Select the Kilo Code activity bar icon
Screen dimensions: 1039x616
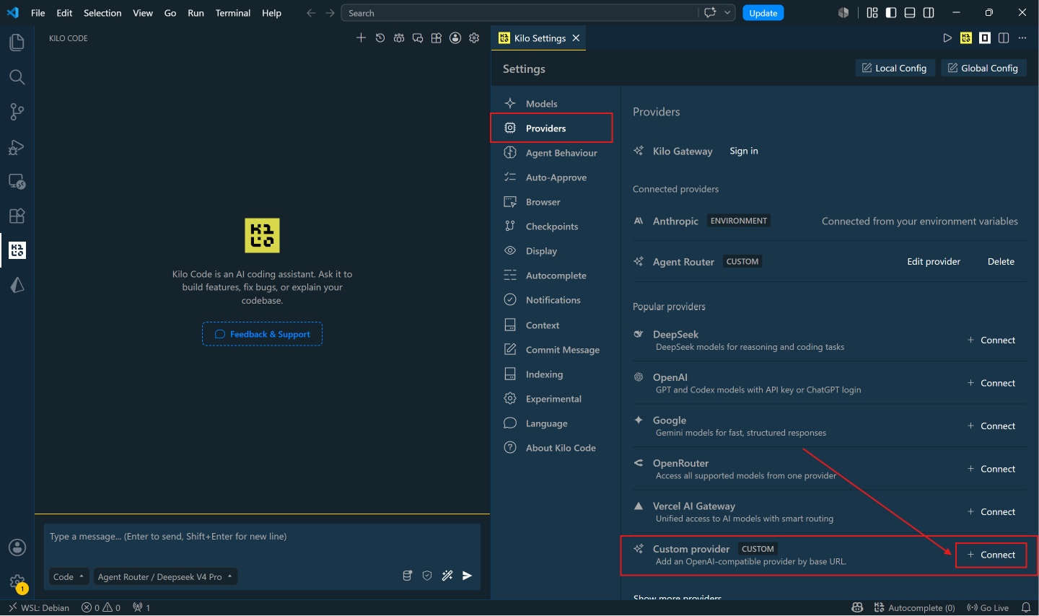(17, 250)
